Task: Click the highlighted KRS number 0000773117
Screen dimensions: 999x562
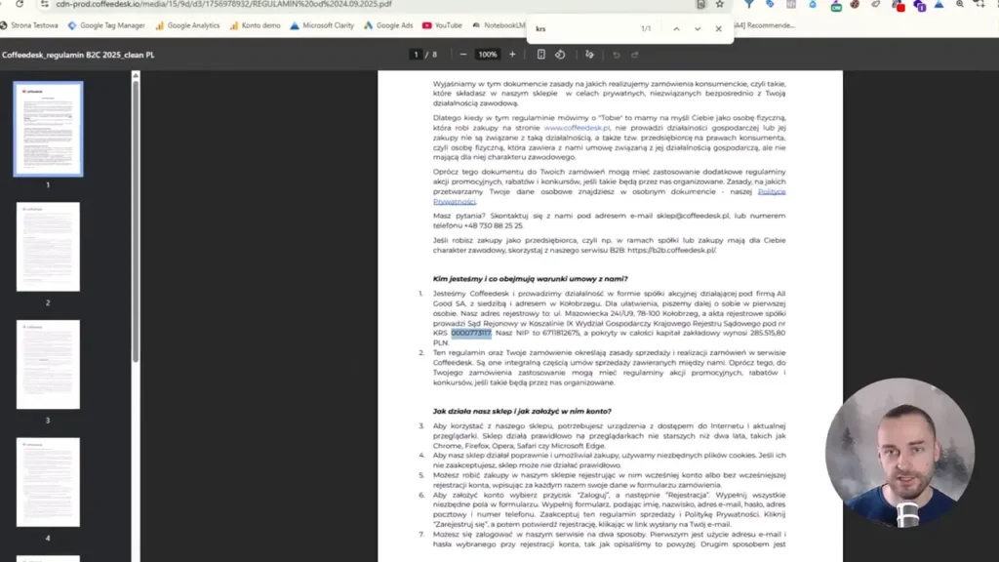Action: [471, 333]
